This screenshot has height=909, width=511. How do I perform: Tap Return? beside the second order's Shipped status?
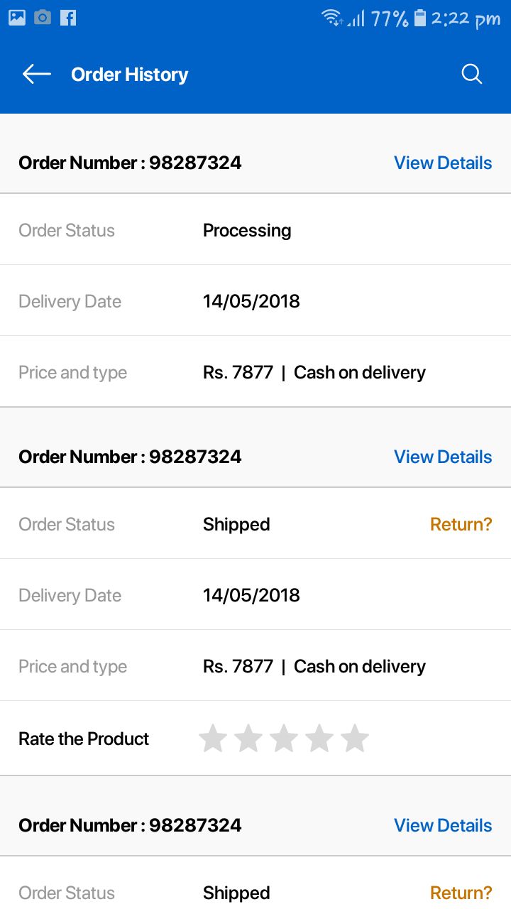click(x=461, y=524)
